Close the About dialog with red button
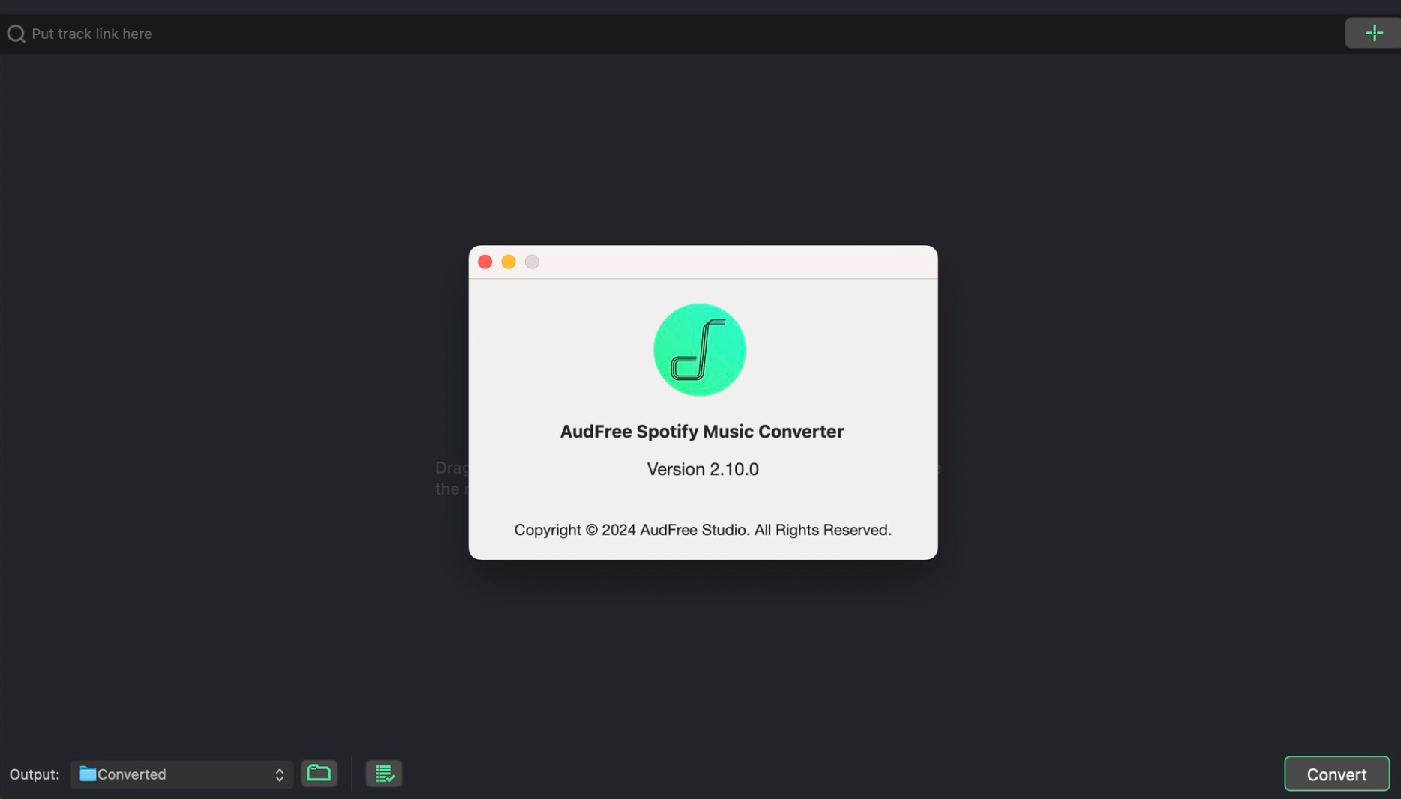 point(484,262)
